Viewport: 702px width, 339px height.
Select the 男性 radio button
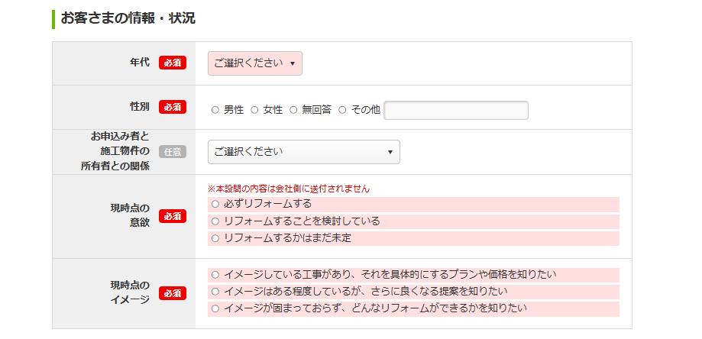[215, 110]
